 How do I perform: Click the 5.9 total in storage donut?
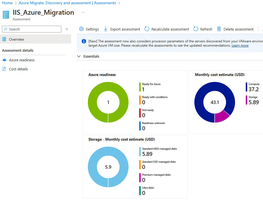click(108, 167)
